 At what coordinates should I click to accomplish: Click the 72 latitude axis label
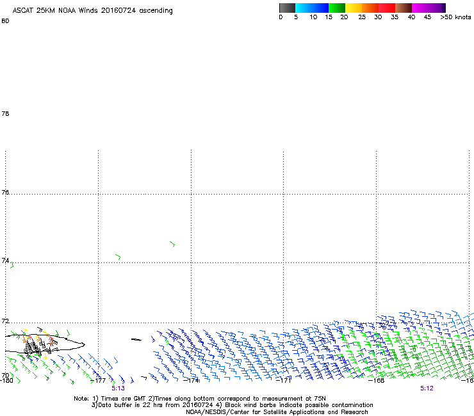click(5, 321)
